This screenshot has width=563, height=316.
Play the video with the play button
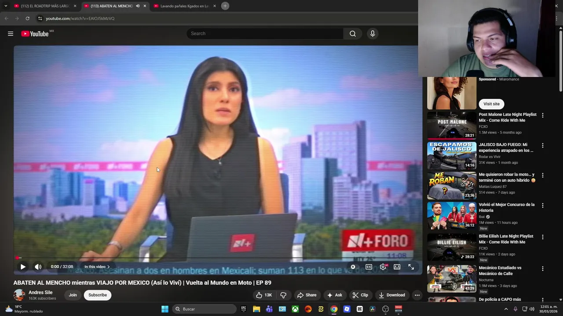click(23, 267)
